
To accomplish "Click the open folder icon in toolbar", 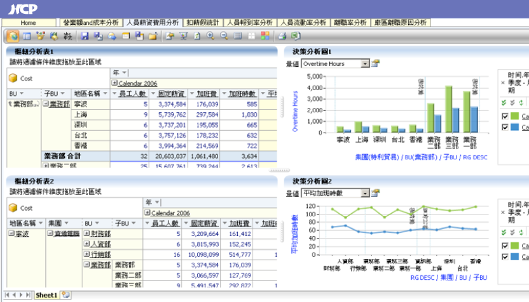I will click(x=153, y=36).
